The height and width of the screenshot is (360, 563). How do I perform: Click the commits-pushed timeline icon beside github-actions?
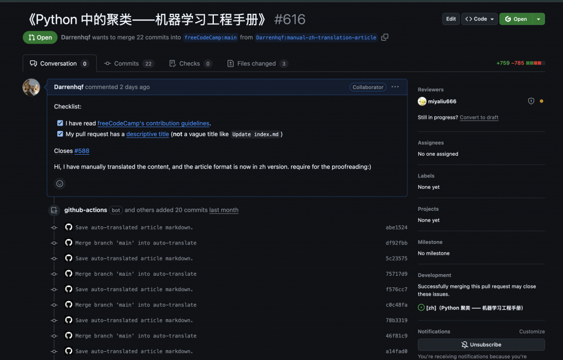[x=54, y=210]
